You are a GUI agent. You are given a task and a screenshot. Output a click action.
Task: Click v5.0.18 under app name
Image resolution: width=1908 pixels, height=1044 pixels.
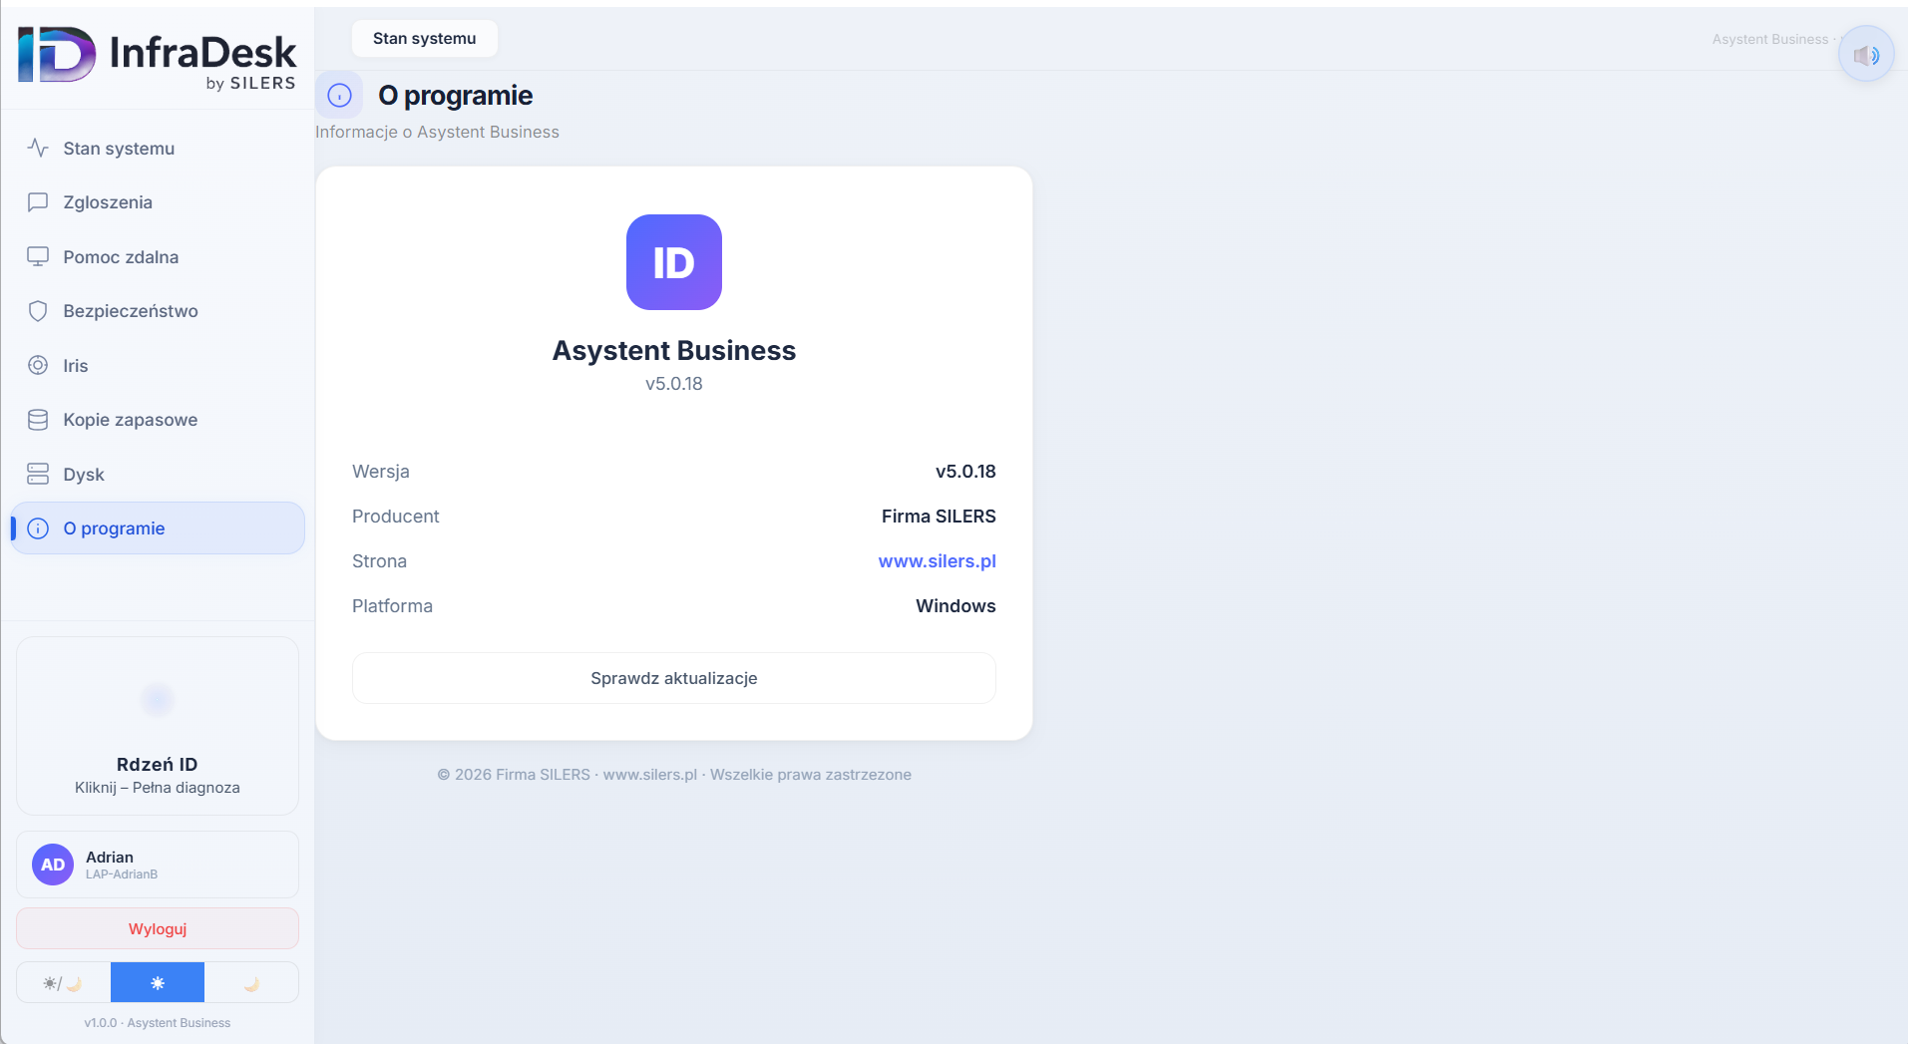click(x=674, y=384)
